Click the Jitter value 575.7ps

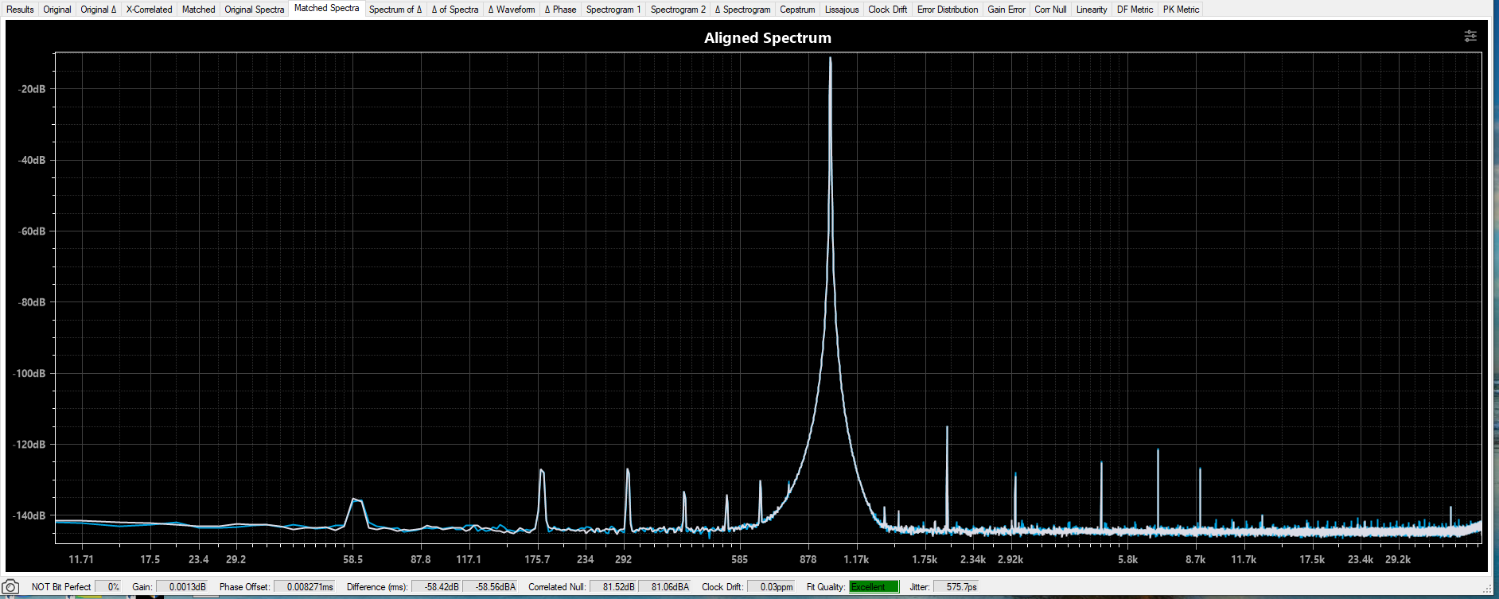tap(956, 587)
